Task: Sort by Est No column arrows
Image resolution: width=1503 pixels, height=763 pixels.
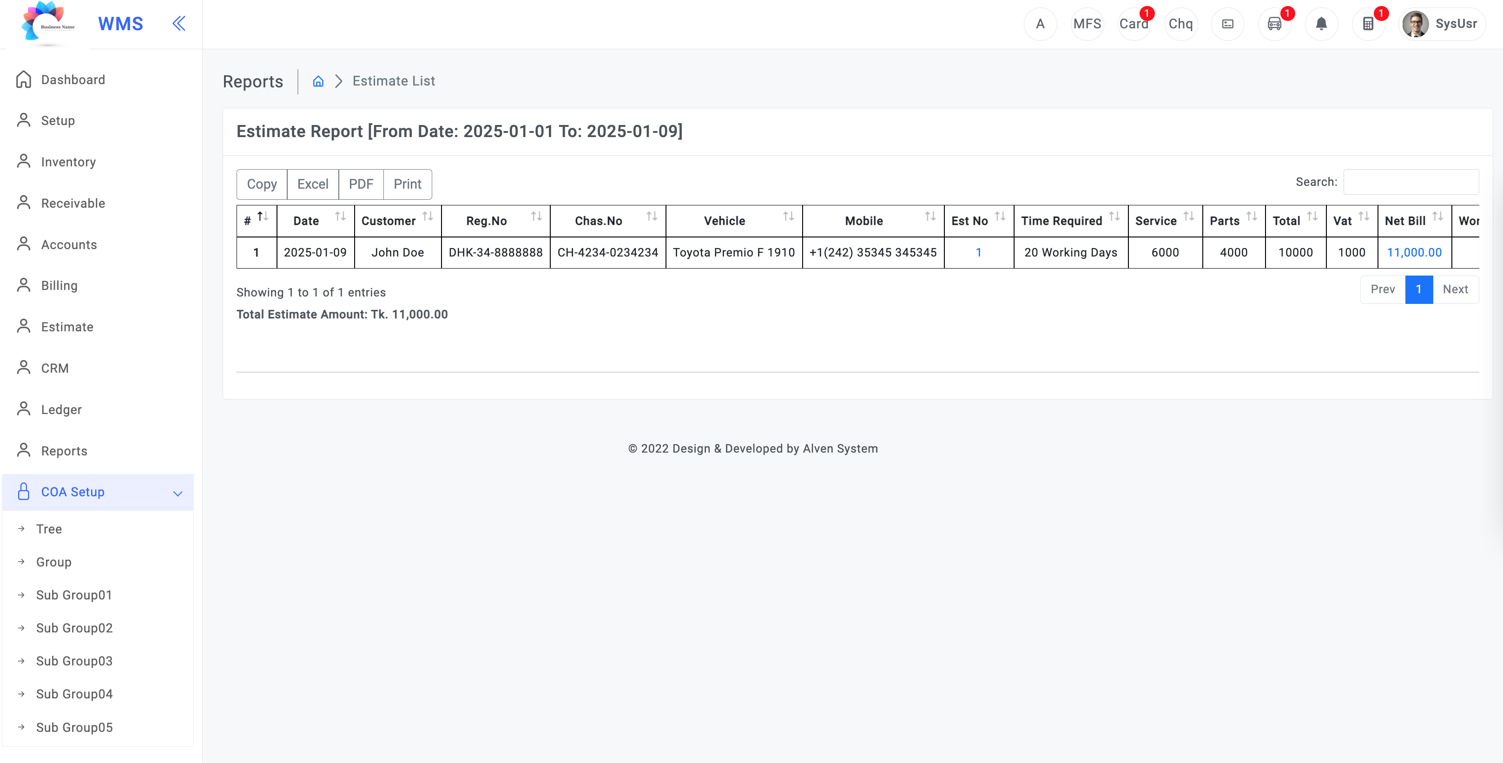Action: tap(1000, 217)
